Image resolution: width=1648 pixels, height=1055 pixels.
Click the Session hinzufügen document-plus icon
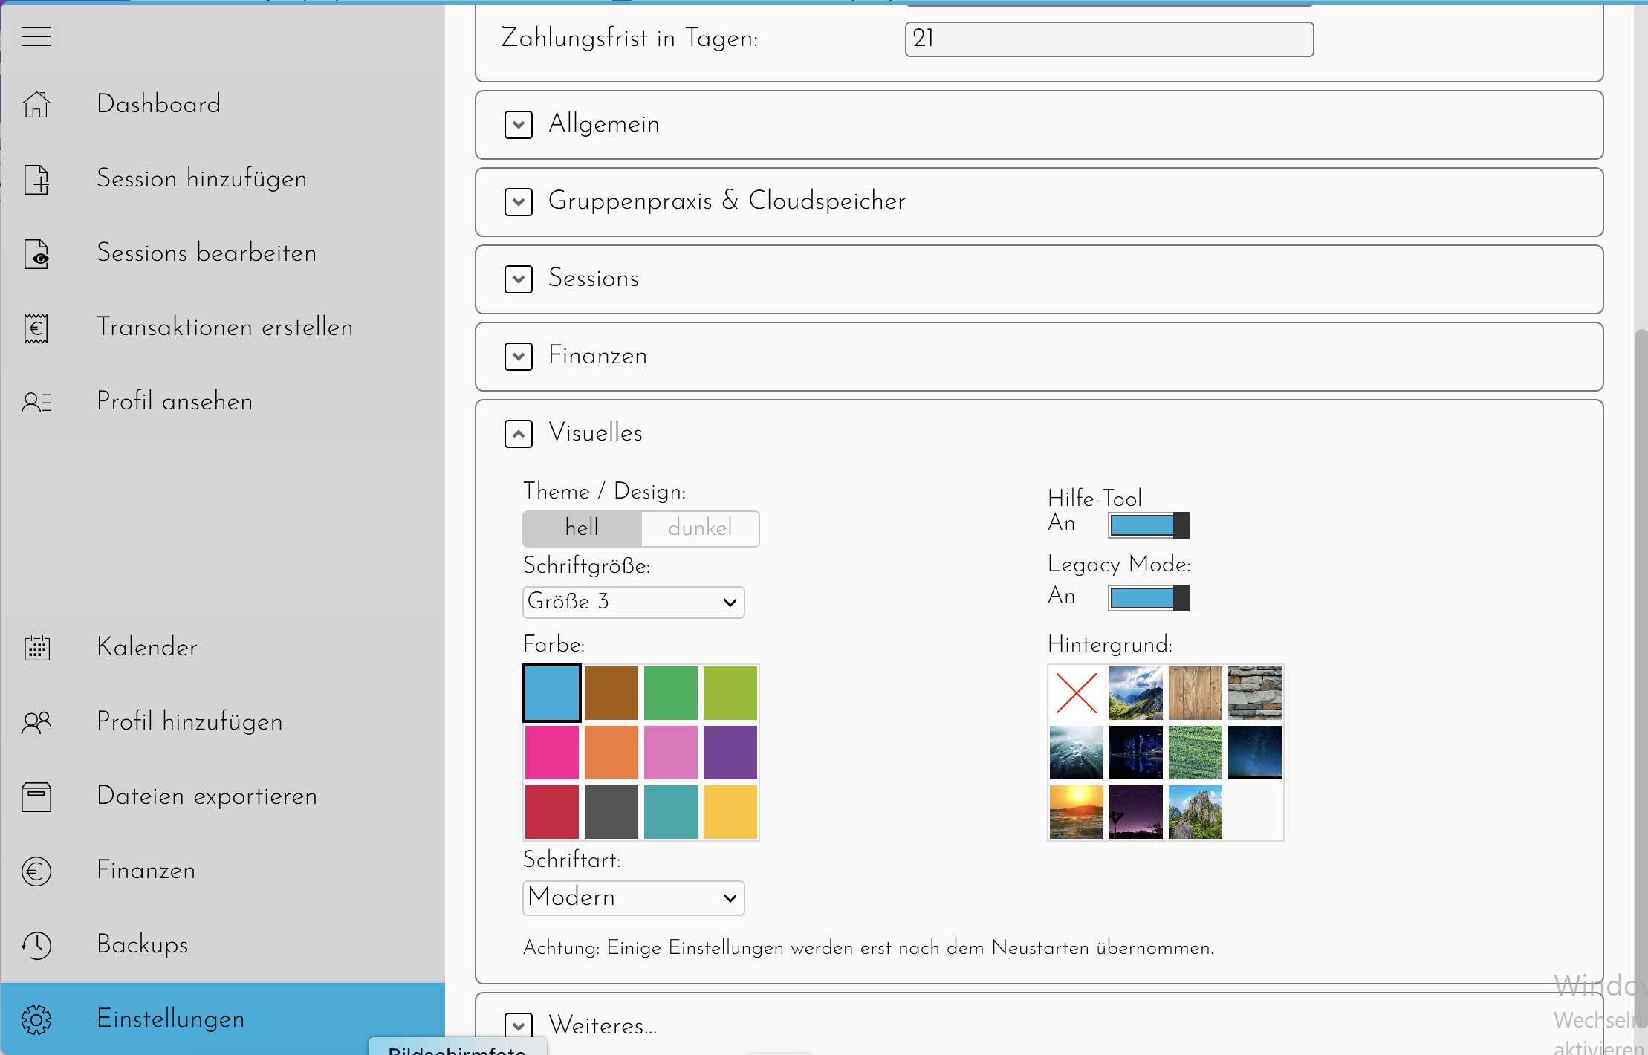tap(36, 179)
